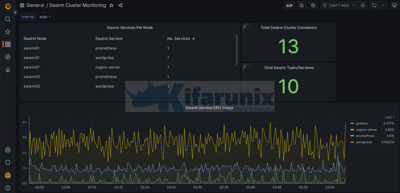Expand the sidebar with the chevron toggle

[x=15, y=12]
